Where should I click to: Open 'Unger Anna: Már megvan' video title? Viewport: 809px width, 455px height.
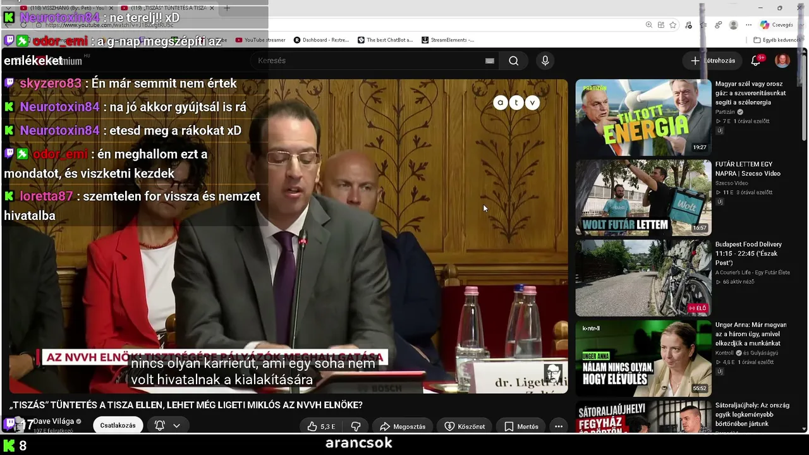pos(751,334)
